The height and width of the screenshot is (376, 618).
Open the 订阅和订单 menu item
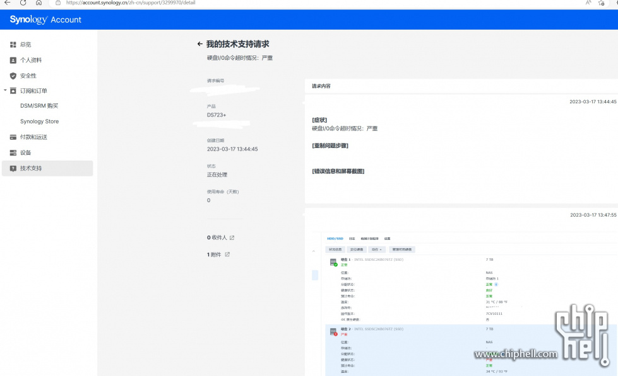pos(33,91)
